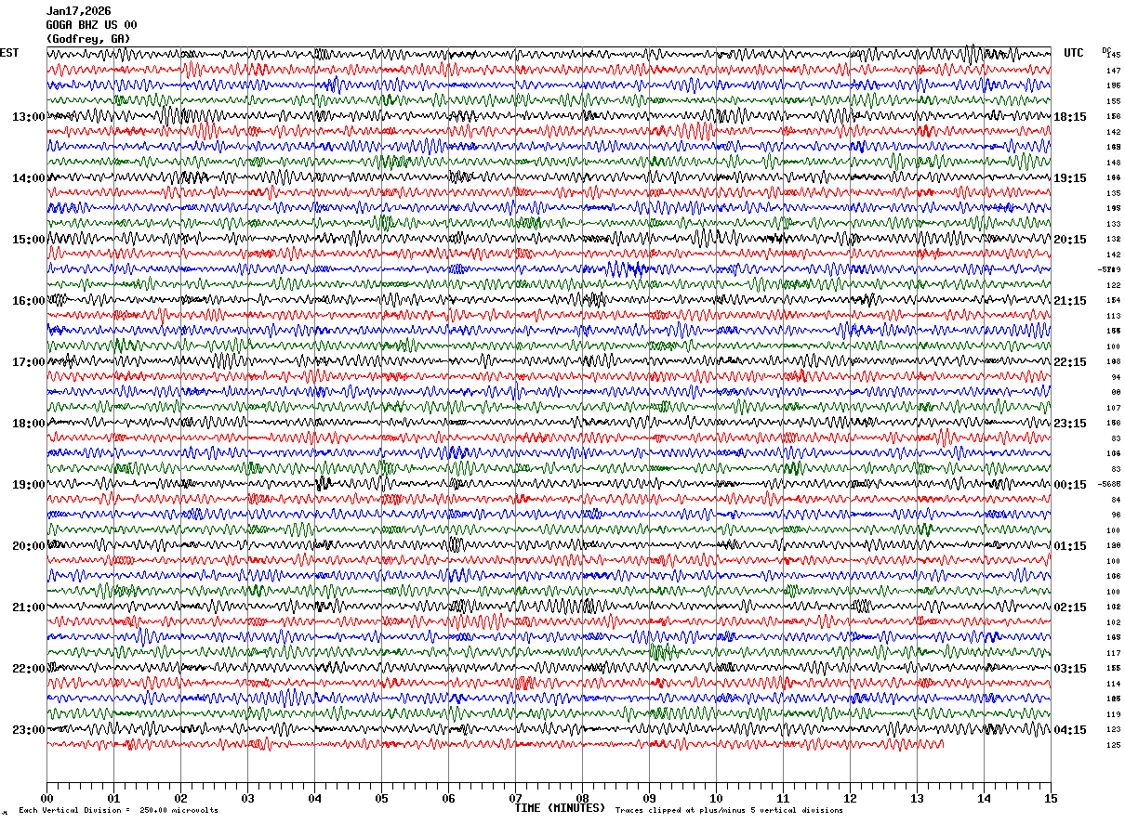Click minute tick "01" on the time axis

[x=113, y=798]
